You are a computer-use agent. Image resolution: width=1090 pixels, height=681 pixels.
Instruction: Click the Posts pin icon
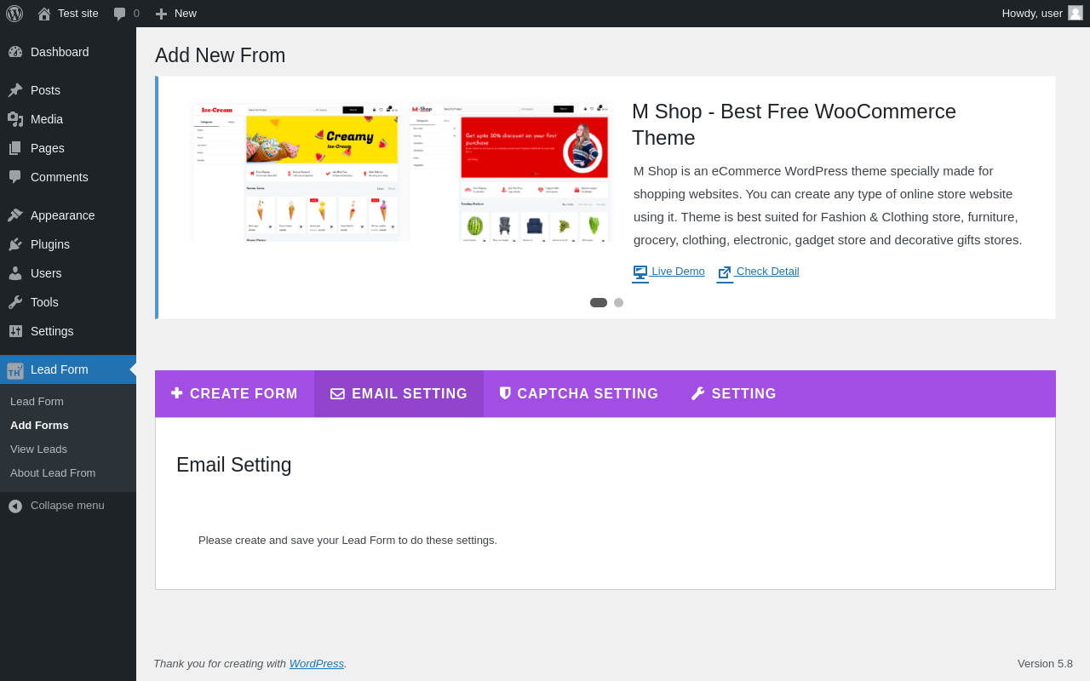click(x=15, y=90)
